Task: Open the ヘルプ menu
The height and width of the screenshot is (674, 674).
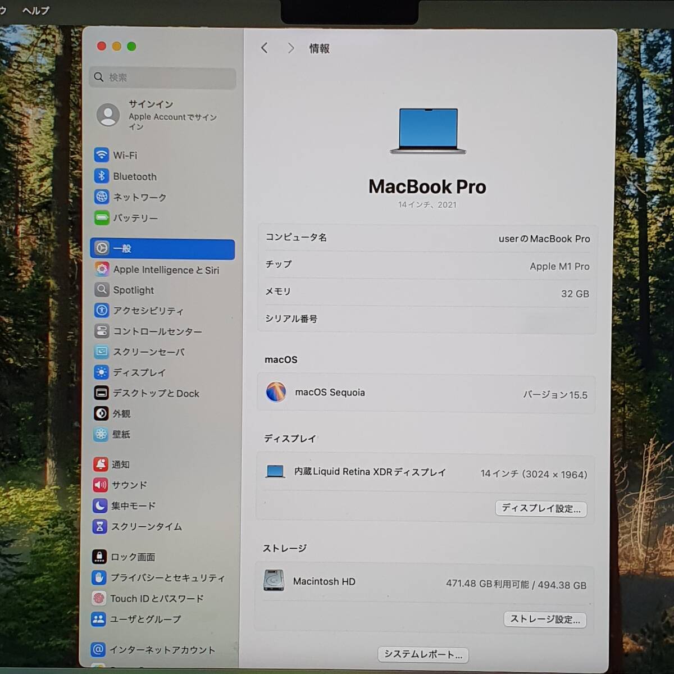Action: pyautogui.click(x=36, y=10)
